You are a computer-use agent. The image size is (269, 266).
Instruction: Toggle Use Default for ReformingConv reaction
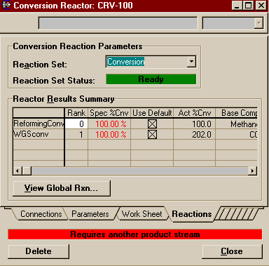pos(152,124)
